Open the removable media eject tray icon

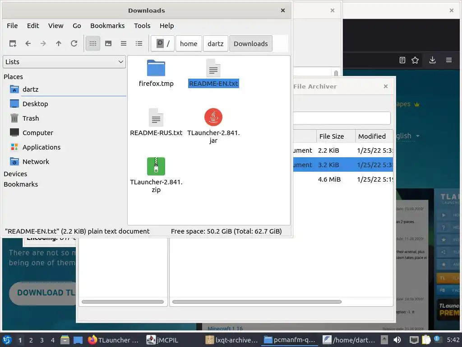coord(384,340)
